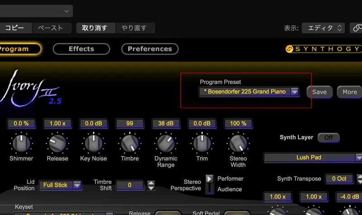This screenshot has width=362, height=215.
Task: Increase Timbre Shift with the up arrow
Action: point(151,183)
